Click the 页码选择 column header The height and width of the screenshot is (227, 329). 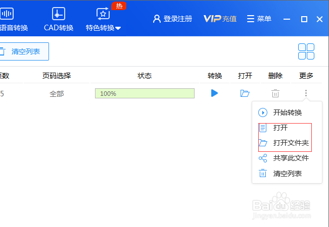[57, 76]
